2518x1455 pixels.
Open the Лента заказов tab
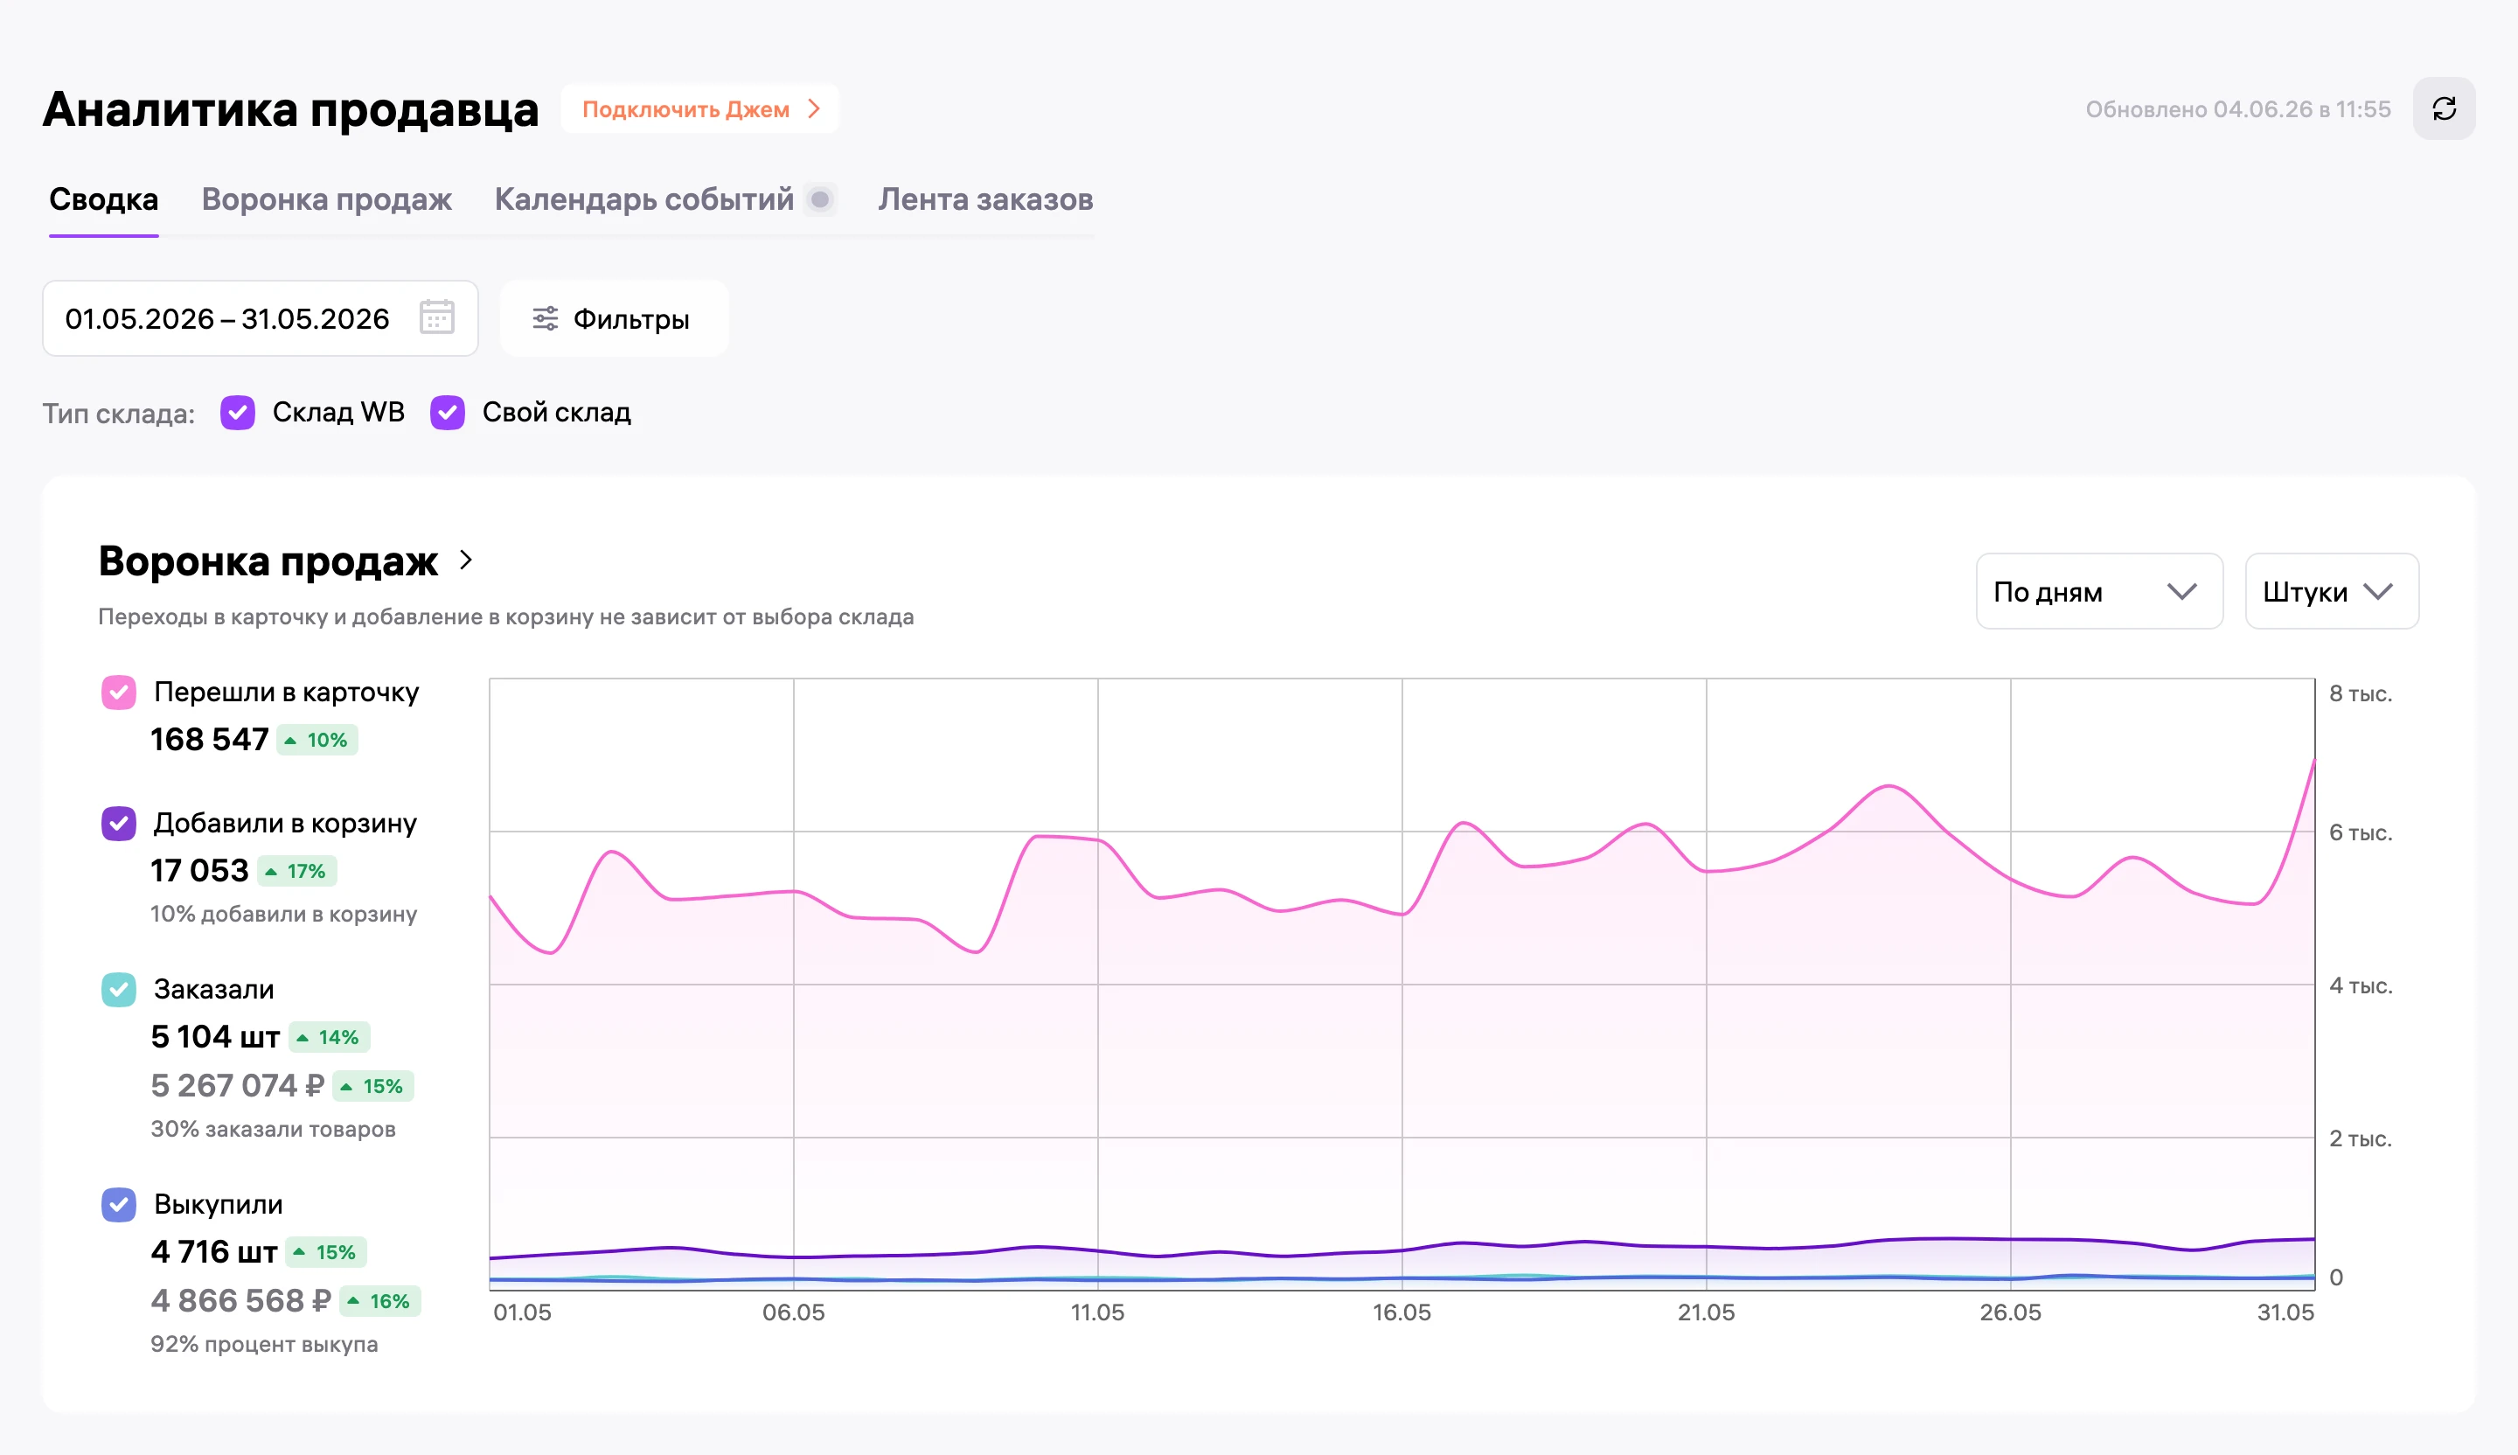(986, 198)
